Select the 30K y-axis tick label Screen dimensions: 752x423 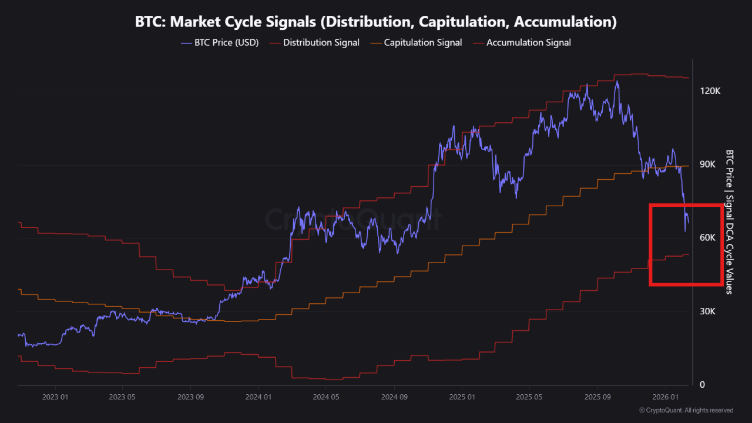point(707,311)
